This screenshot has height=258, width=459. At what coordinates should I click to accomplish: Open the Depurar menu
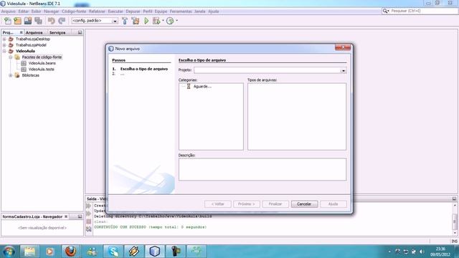pos(133,11)
